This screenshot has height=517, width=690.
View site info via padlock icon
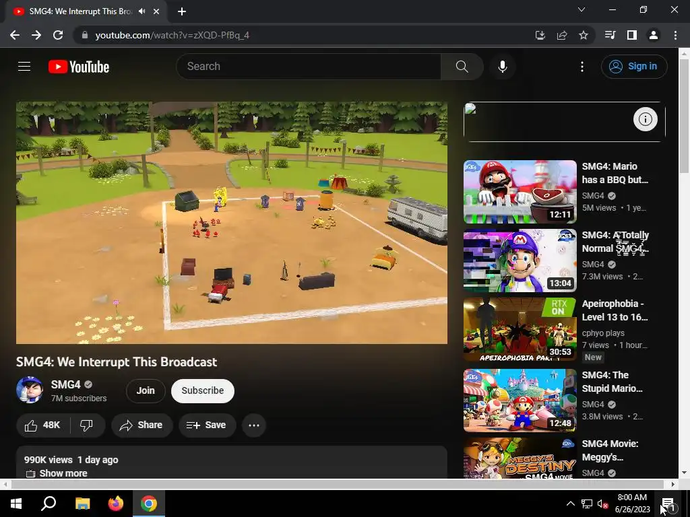tap(85, 35)
